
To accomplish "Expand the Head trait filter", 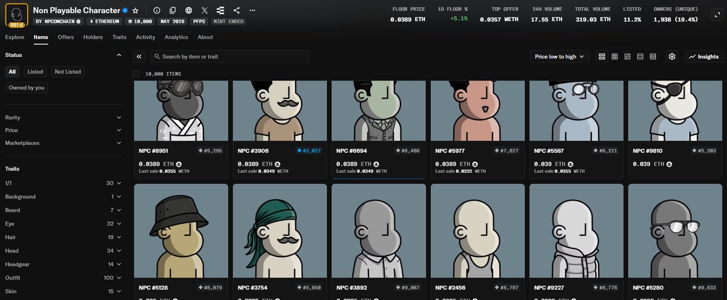I will tap(63, 251).
